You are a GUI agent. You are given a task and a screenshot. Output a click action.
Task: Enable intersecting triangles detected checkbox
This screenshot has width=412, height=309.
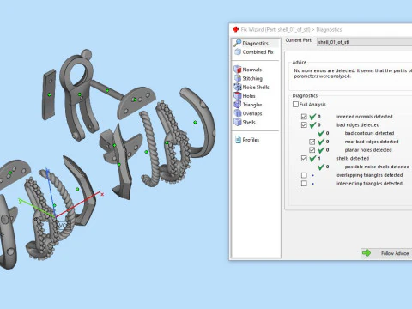[x=304, y=184]
